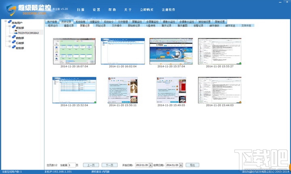The height and width of the screenshot is (174, 291).
Task: Open screenshot thumbnail dated 2014-11-20 15:57:04
Action: 171,51
